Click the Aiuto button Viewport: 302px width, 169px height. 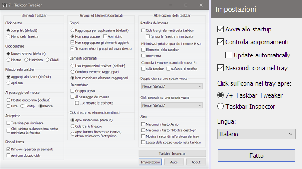174,162
